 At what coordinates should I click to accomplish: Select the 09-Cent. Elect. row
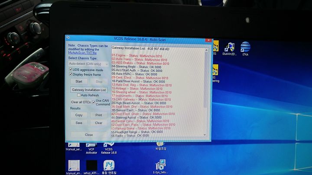pyautogui.click(x=140, y=78)
